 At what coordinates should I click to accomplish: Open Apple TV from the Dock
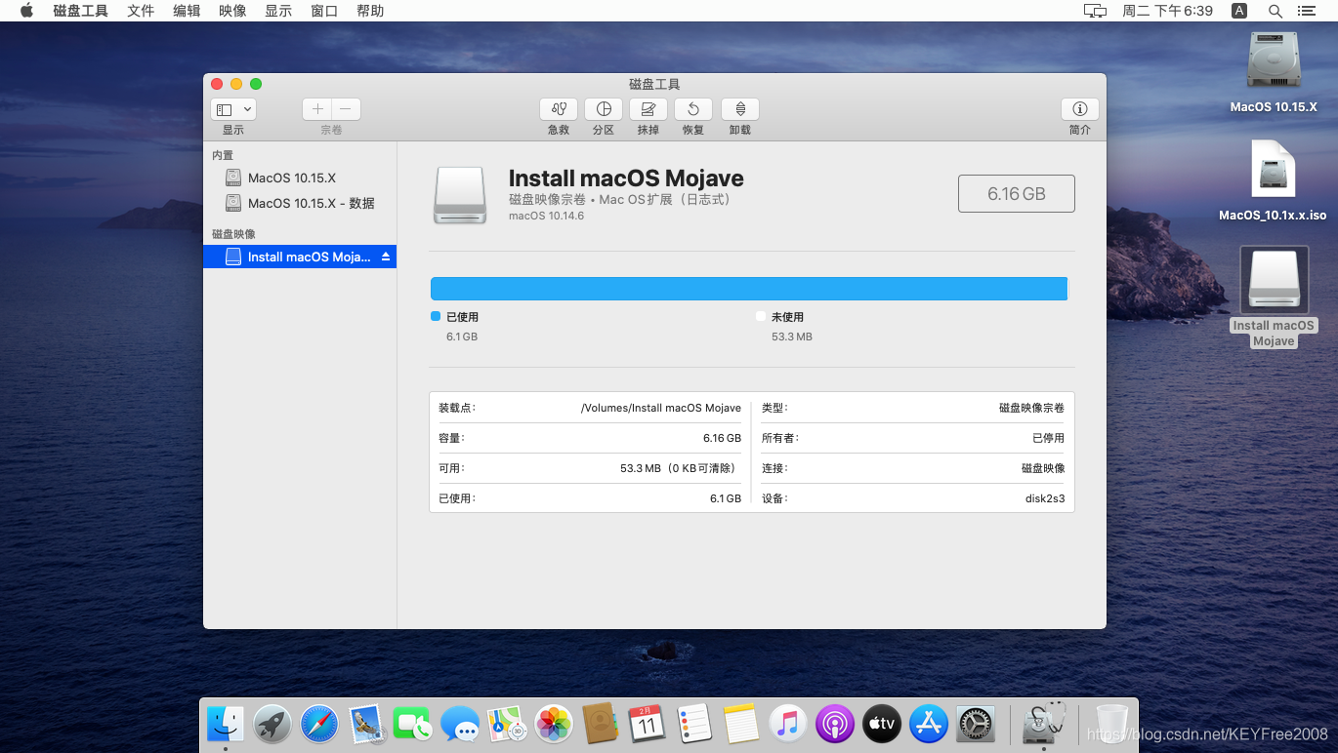pyautogui.click(x=882, y=724)
